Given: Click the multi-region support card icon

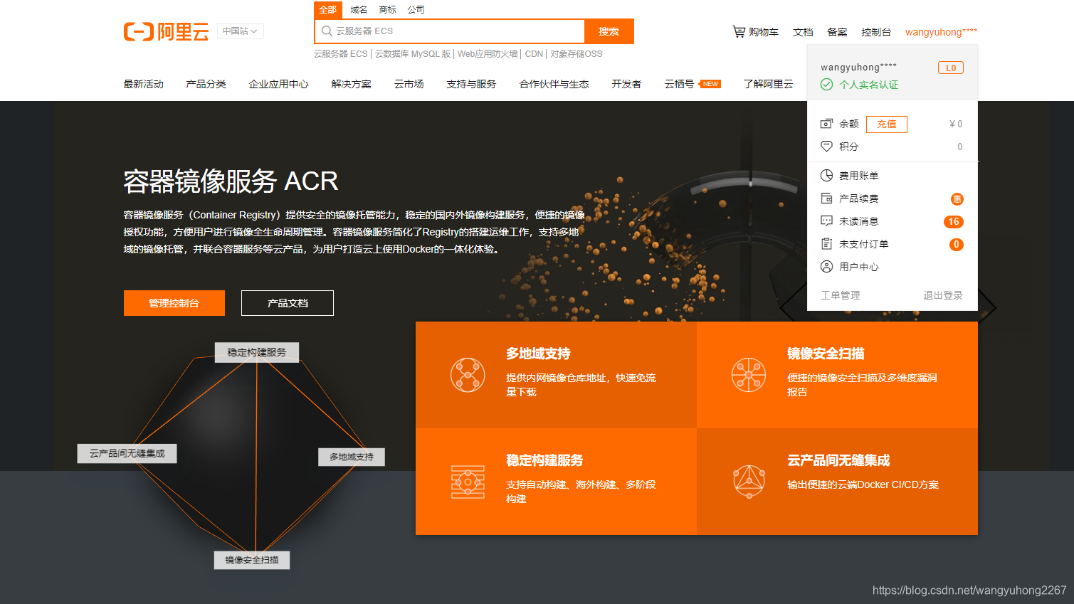Looking at the screenshot, I should (468, 375).
